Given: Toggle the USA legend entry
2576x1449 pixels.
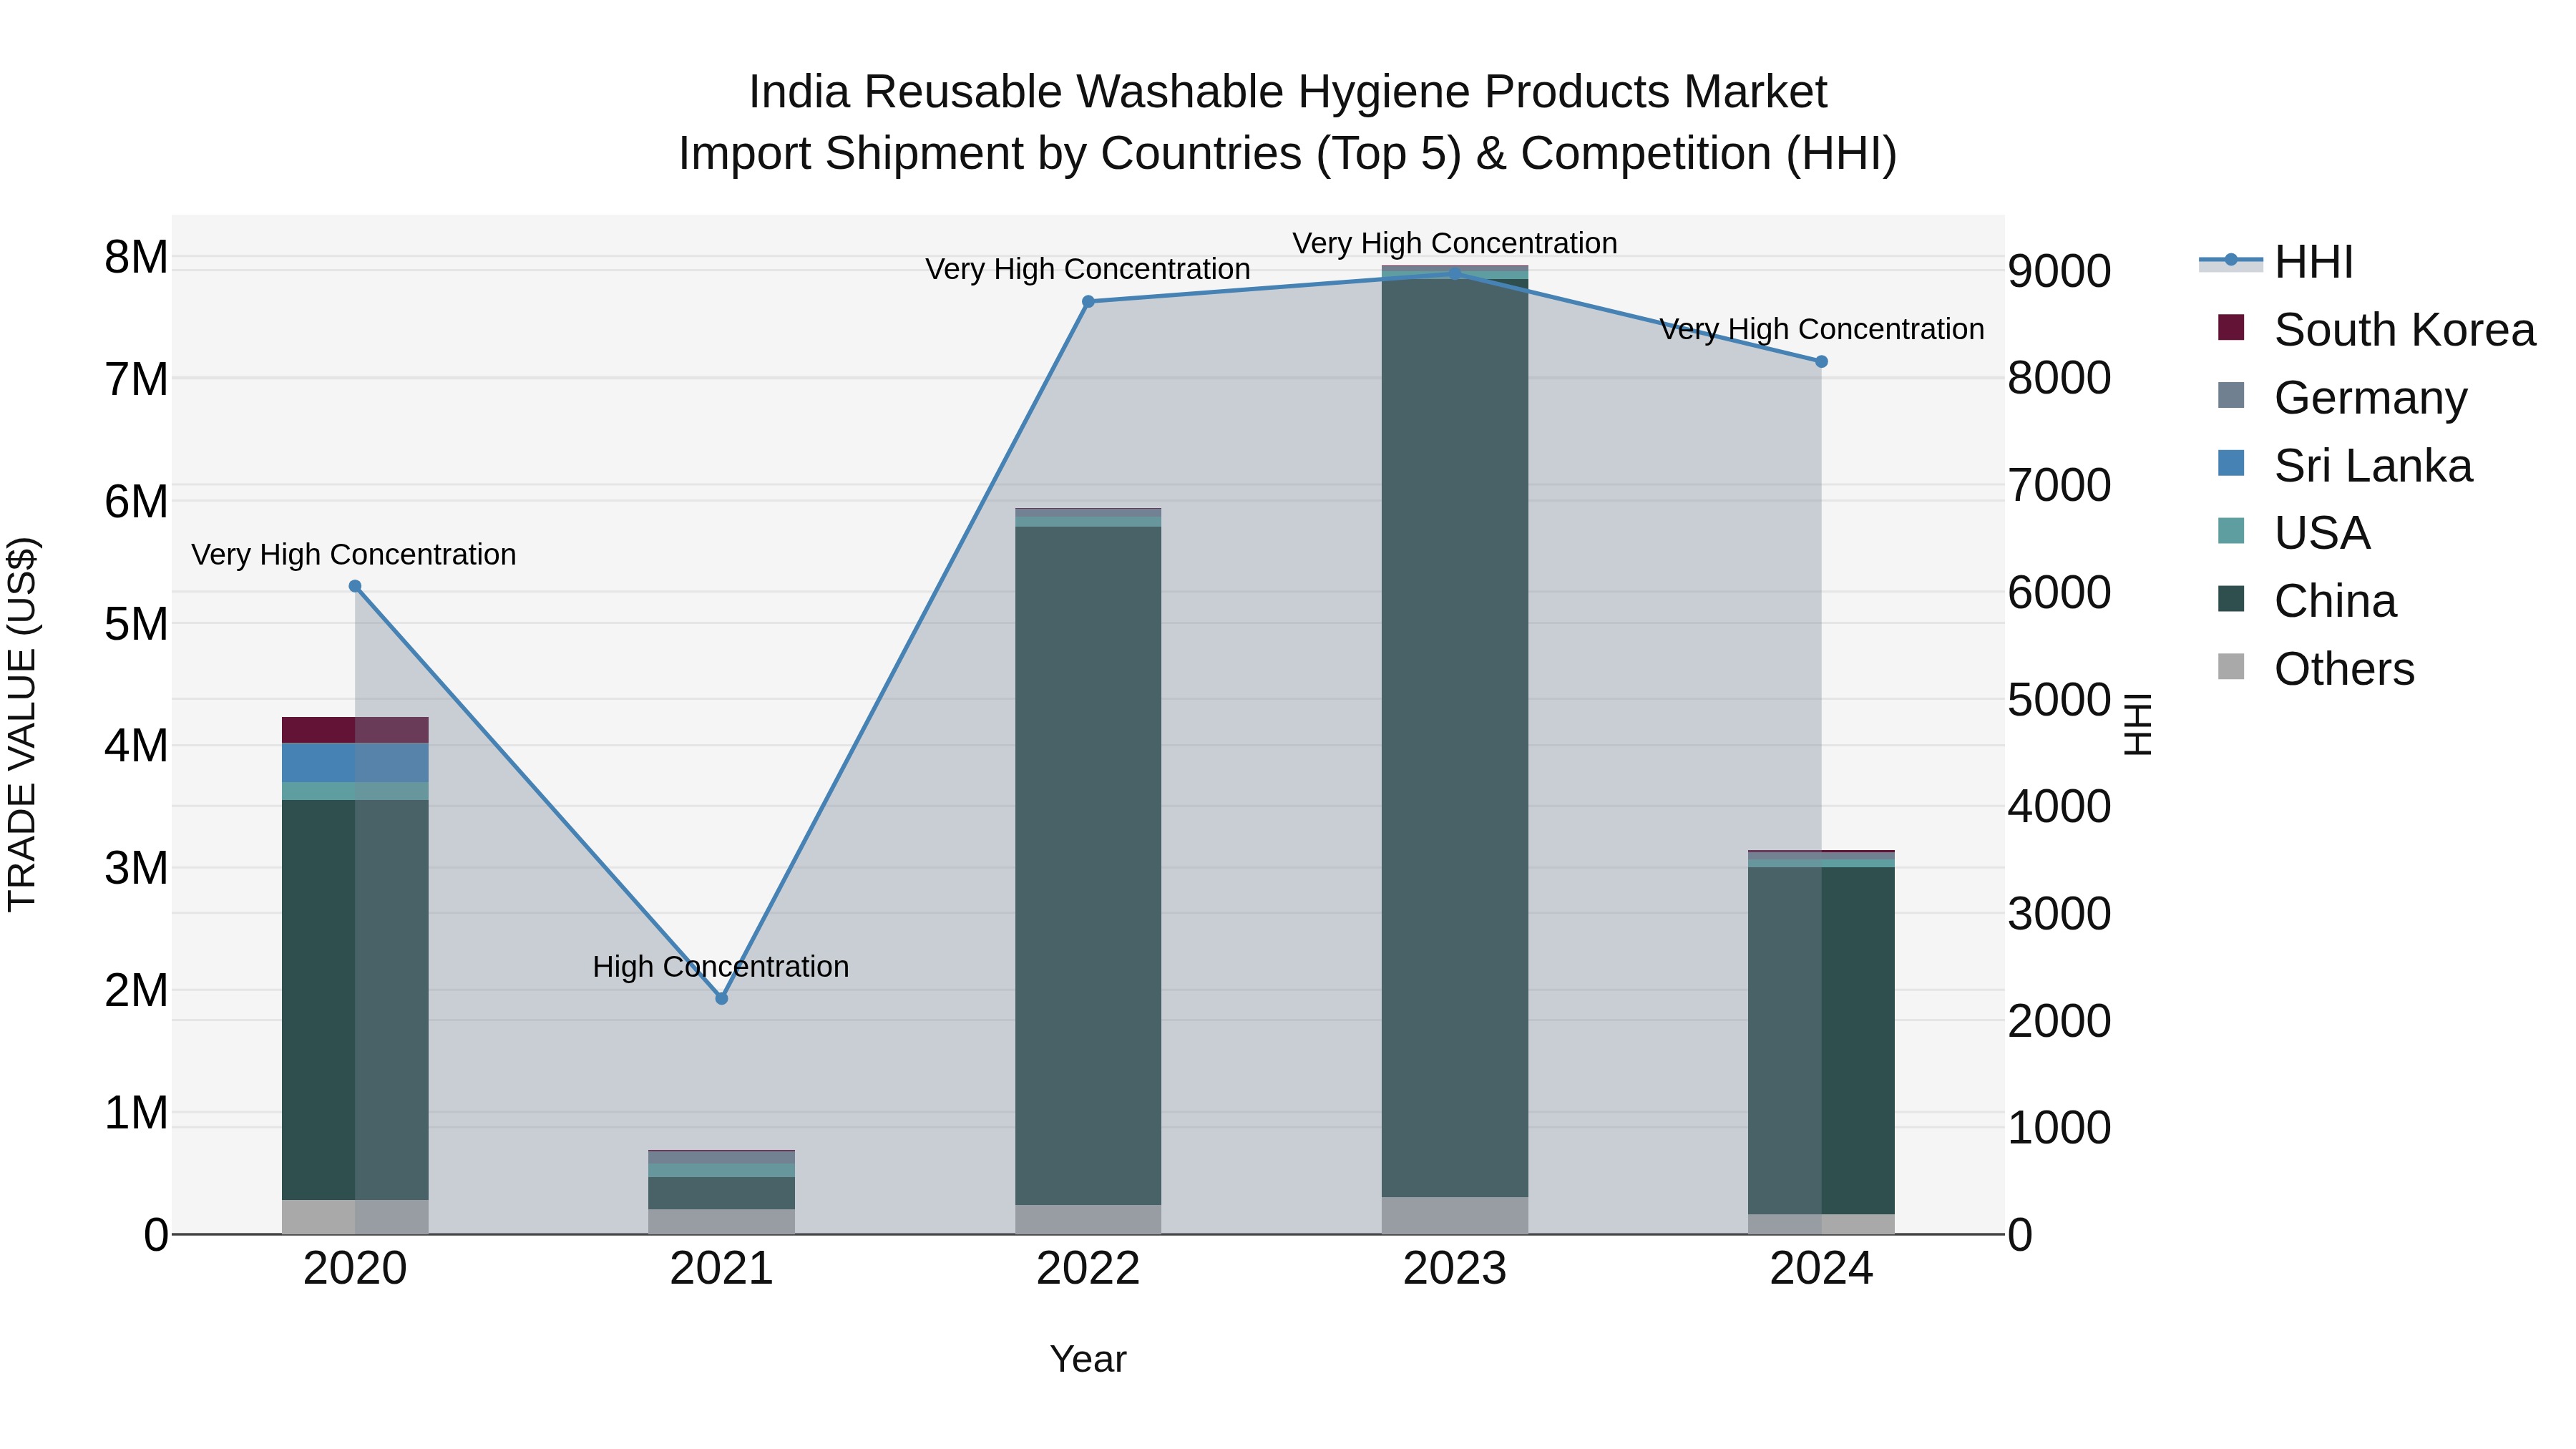Looking at the screenshot, I should point(2294,533).
